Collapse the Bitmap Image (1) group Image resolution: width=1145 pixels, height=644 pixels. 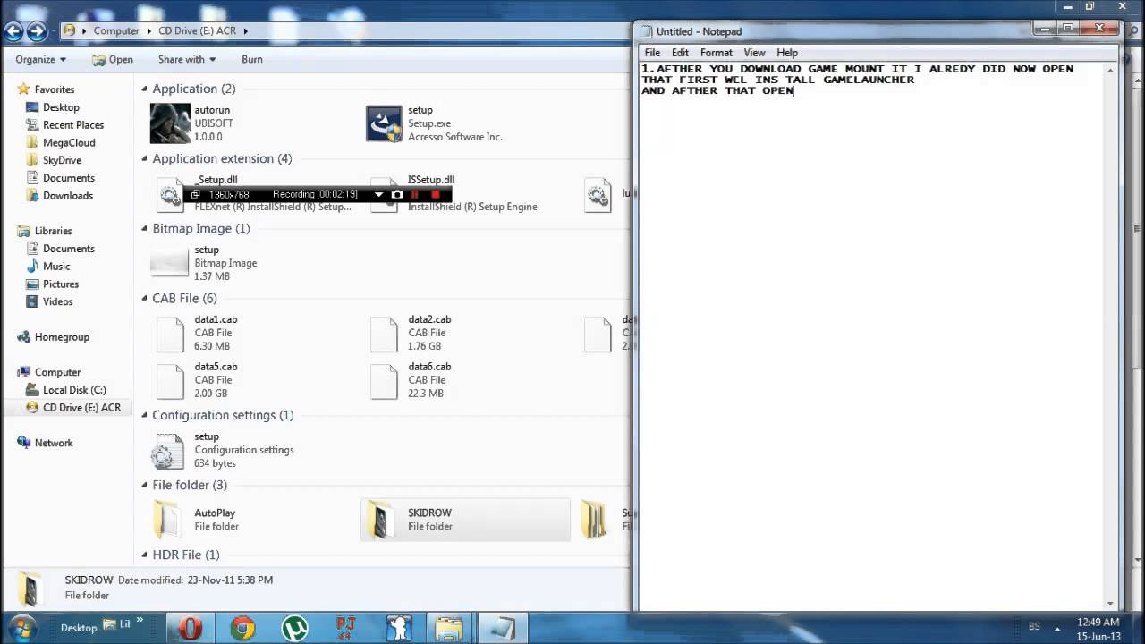[144, 228]
